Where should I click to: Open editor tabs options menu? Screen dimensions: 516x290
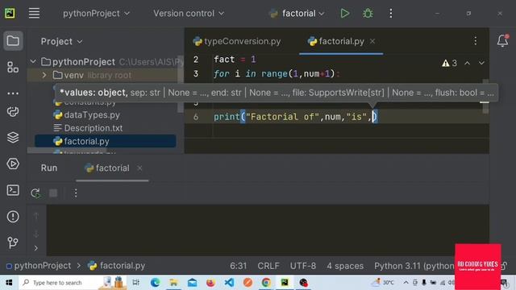(475, 41)
